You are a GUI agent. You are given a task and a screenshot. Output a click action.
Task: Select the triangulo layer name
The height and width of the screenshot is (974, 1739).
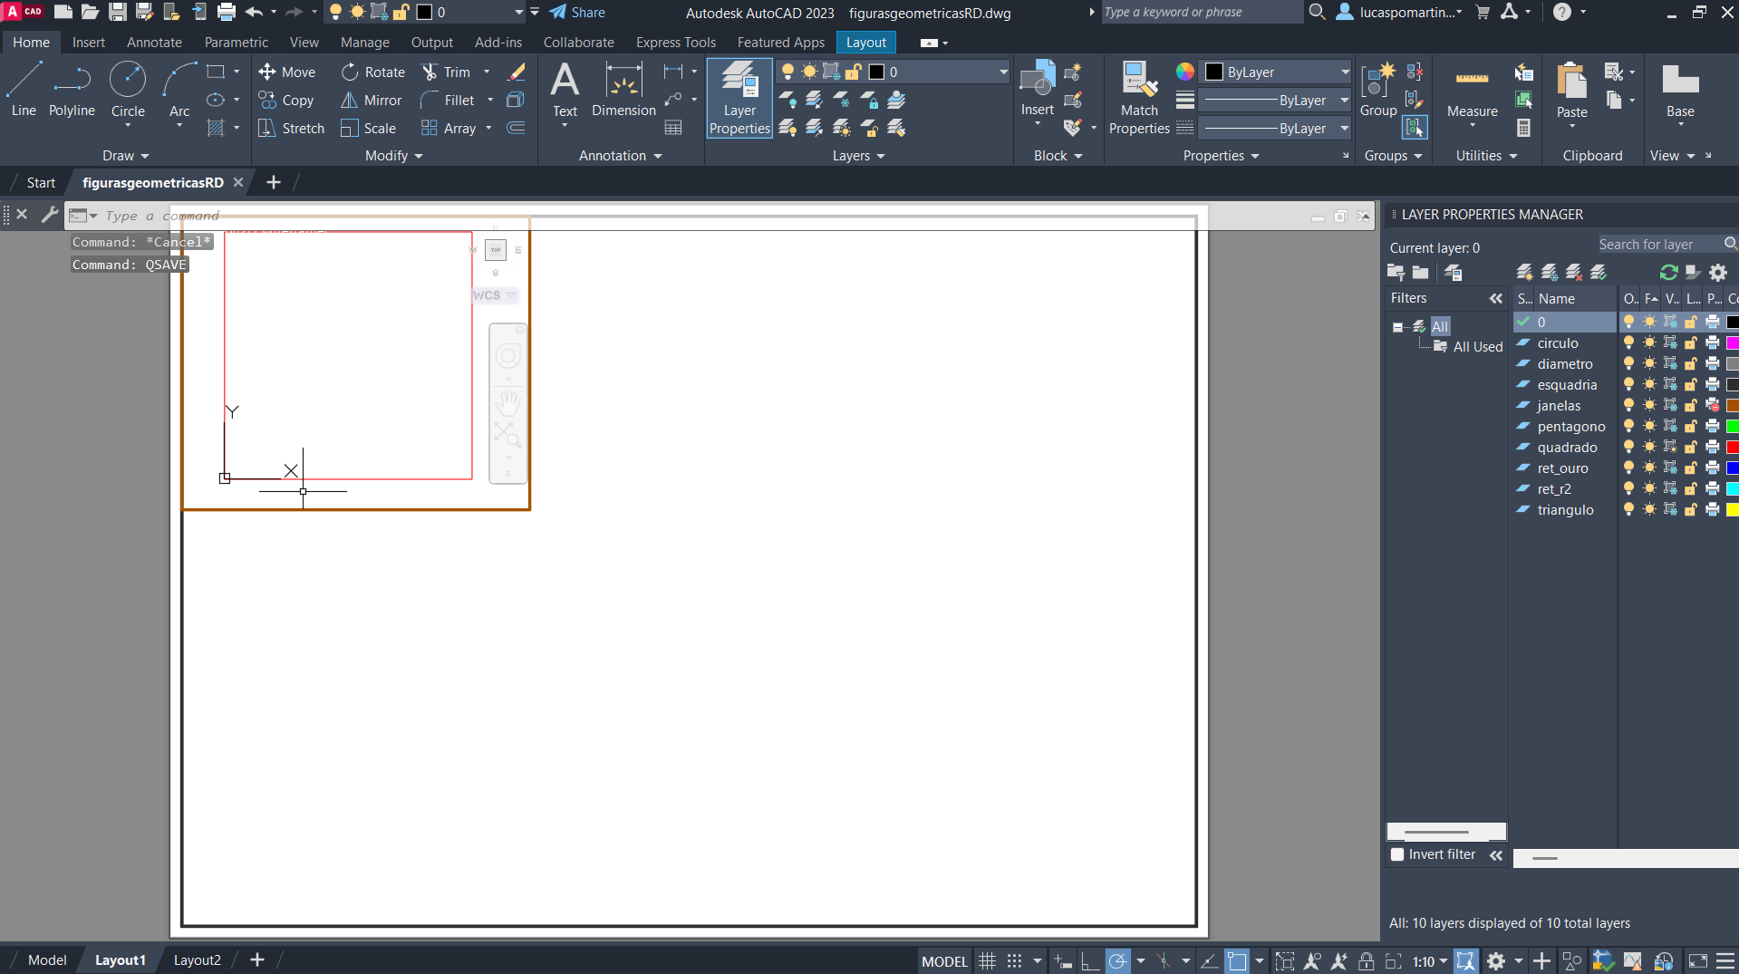pos(1565,510)
